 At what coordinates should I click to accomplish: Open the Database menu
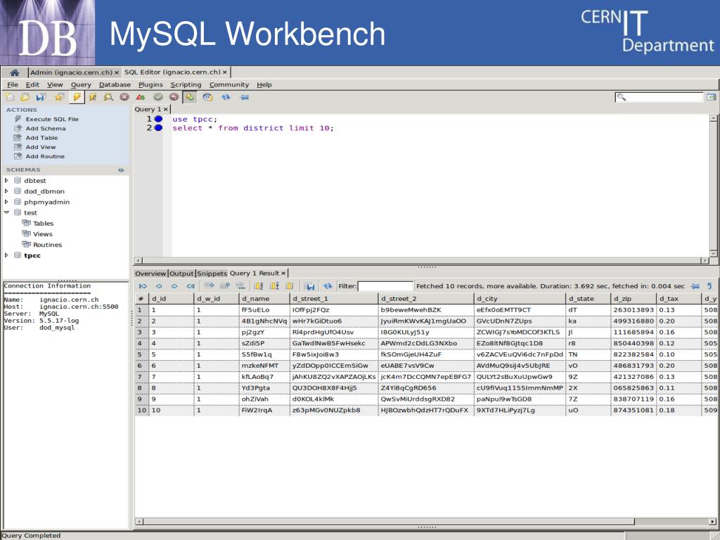coord(115,84)
